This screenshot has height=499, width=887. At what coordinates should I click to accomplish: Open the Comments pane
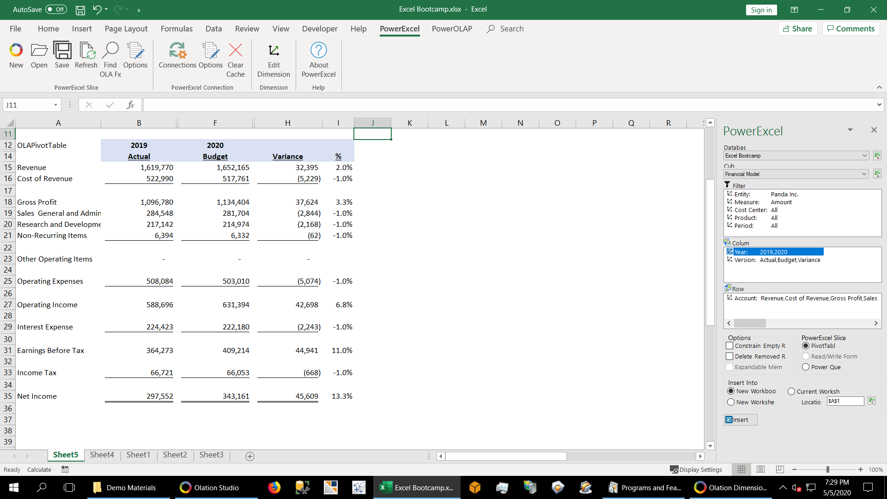[851, 29]
